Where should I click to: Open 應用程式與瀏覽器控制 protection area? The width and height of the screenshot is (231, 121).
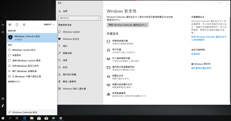(122, 68)
